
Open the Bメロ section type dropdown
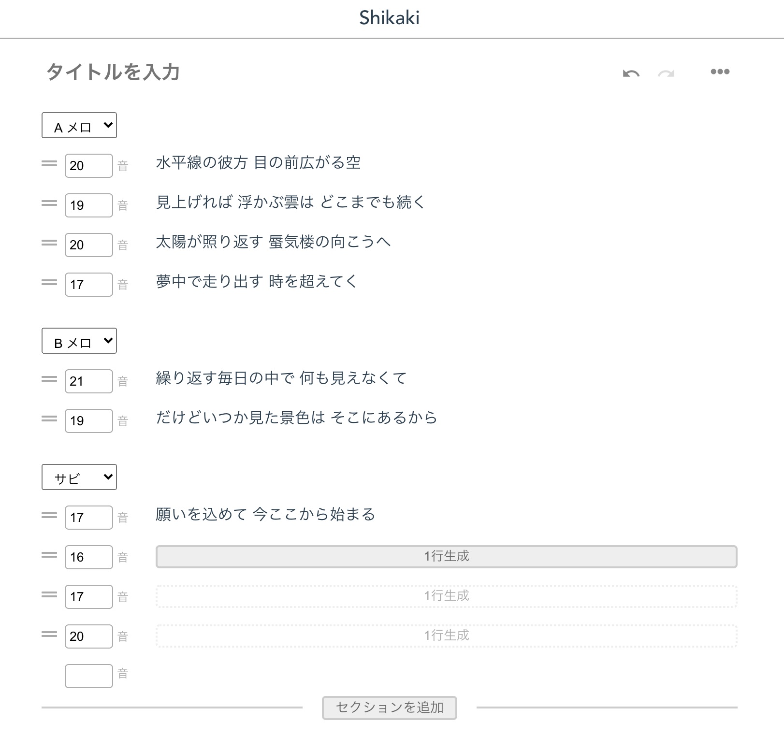pyautogui.click(x=79, y=341)
